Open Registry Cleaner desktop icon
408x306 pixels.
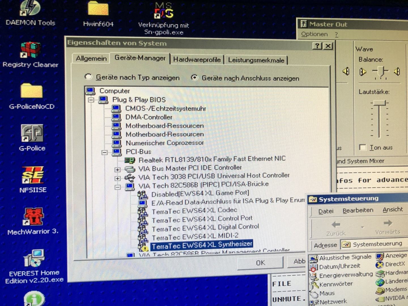click(x=30, y=55)
